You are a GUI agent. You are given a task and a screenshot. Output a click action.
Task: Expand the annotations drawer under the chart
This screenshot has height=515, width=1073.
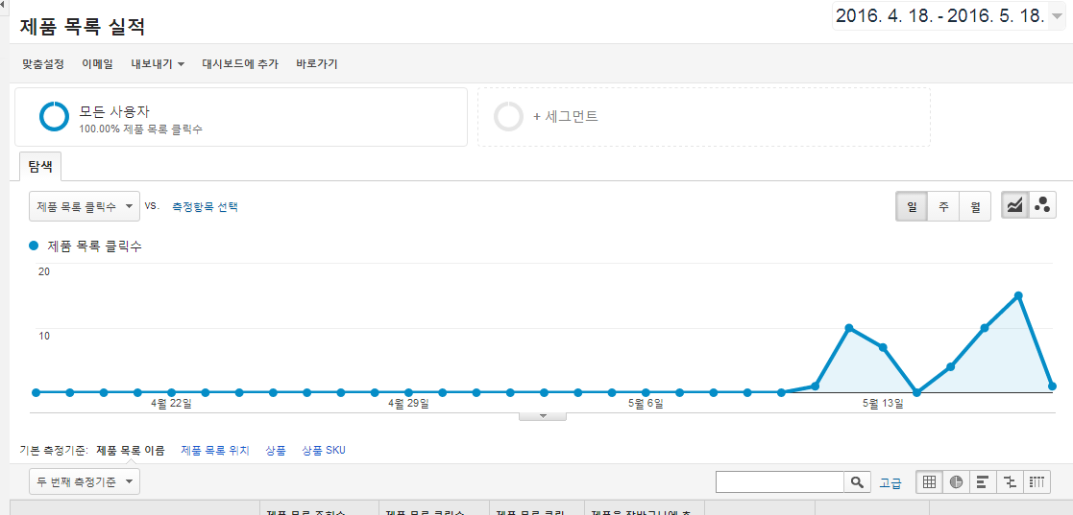coord(543,415)
